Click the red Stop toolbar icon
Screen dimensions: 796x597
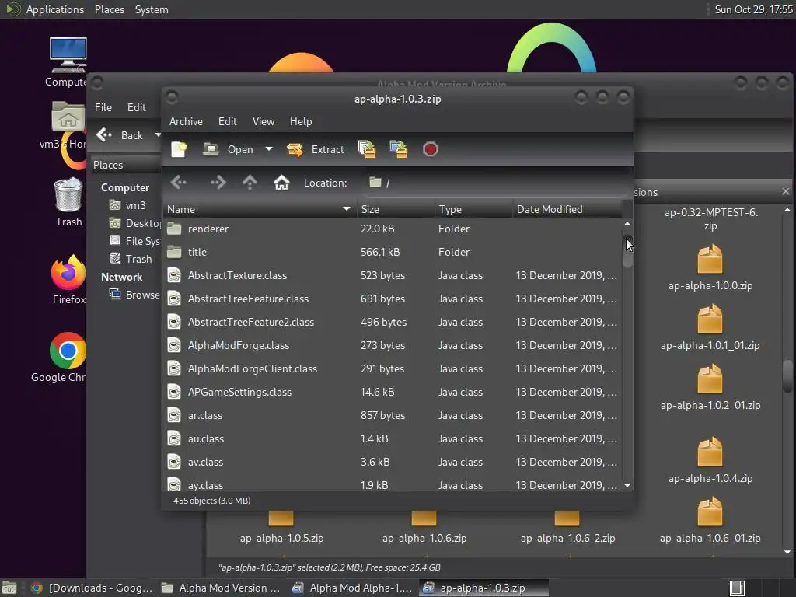[x=430, y=149]
